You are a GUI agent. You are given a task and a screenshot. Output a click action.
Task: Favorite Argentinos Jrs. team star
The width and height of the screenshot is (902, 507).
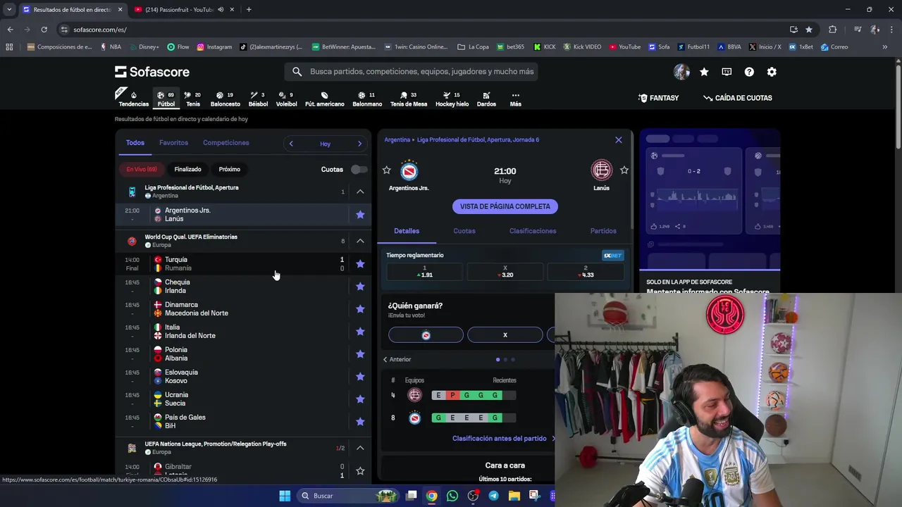[386, 170]
